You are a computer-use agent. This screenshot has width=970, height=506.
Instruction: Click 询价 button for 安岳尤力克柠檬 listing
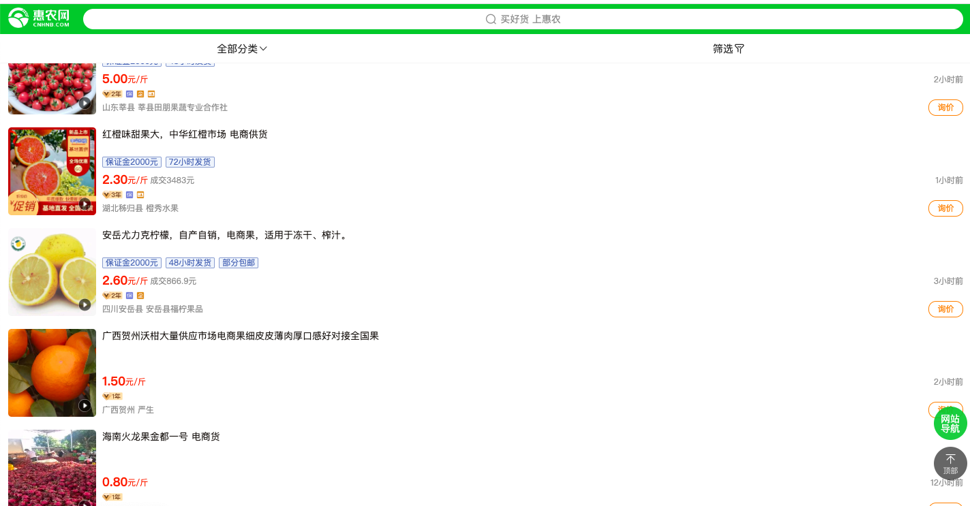[x=945, y=309]
